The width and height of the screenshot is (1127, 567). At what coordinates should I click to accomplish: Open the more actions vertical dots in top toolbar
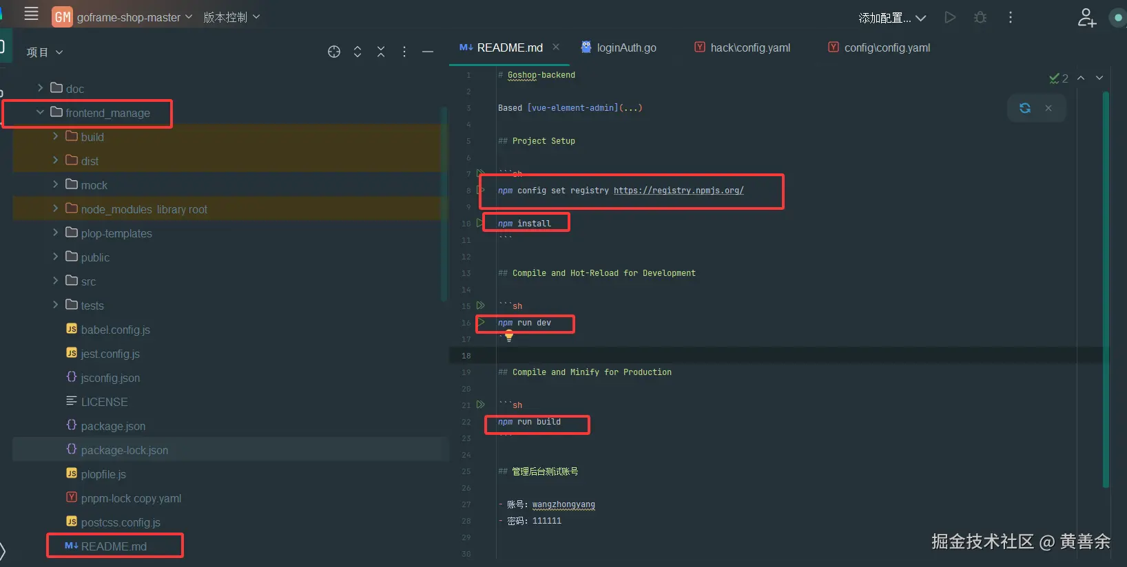pos(1011,17)
